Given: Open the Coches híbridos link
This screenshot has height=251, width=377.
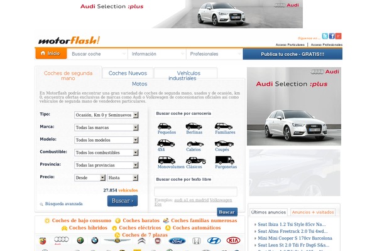Looking at the screenshot, I should pos(88,227).
